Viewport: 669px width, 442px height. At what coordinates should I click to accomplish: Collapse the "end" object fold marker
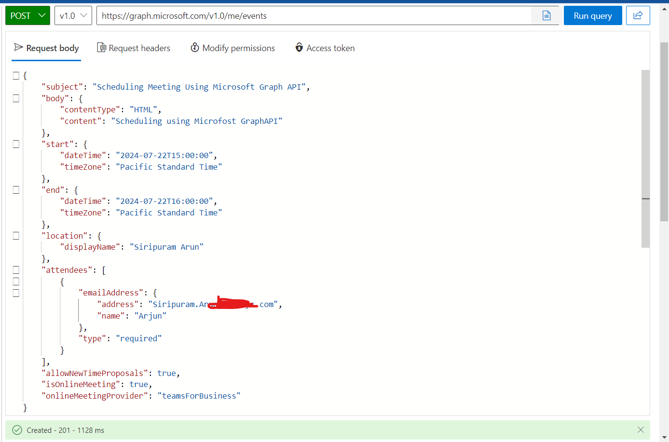point(16,190)
